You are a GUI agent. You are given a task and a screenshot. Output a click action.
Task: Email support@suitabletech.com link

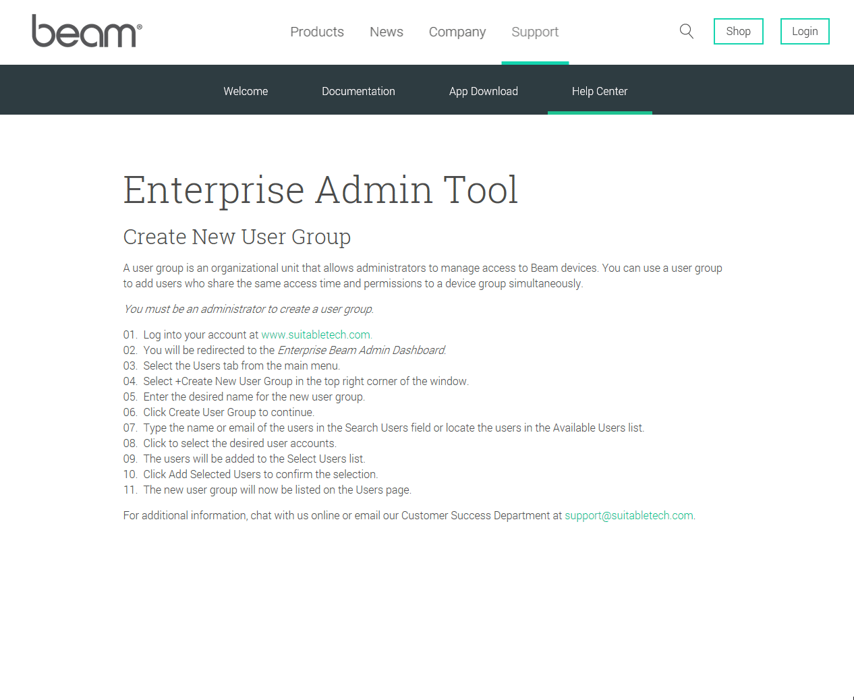click(629, 515)
